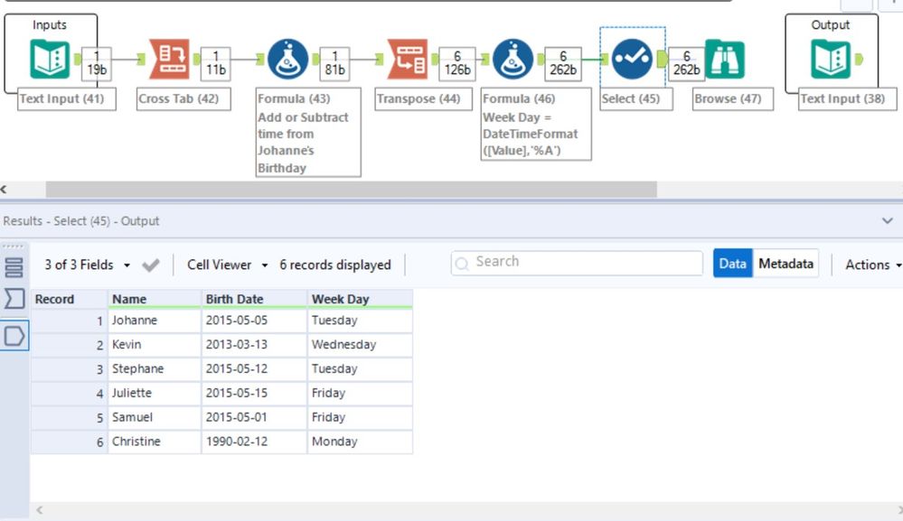The width and height of the screenshot is (903, 521).
Task: Select Juliette's Friday week day cell
Action: coord(360,393)
